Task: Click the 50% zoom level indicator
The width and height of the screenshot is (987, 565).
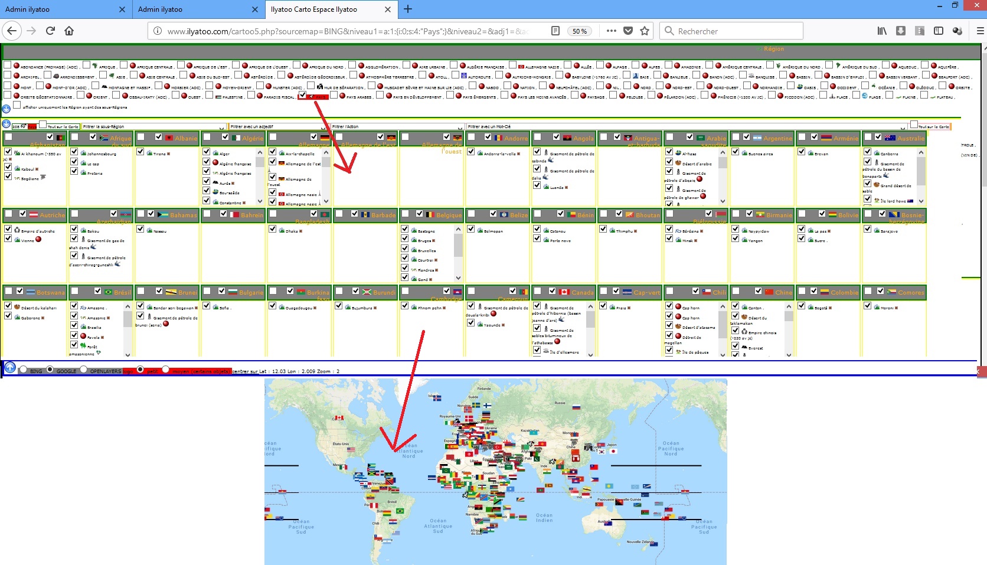Action: coord(579,31)
